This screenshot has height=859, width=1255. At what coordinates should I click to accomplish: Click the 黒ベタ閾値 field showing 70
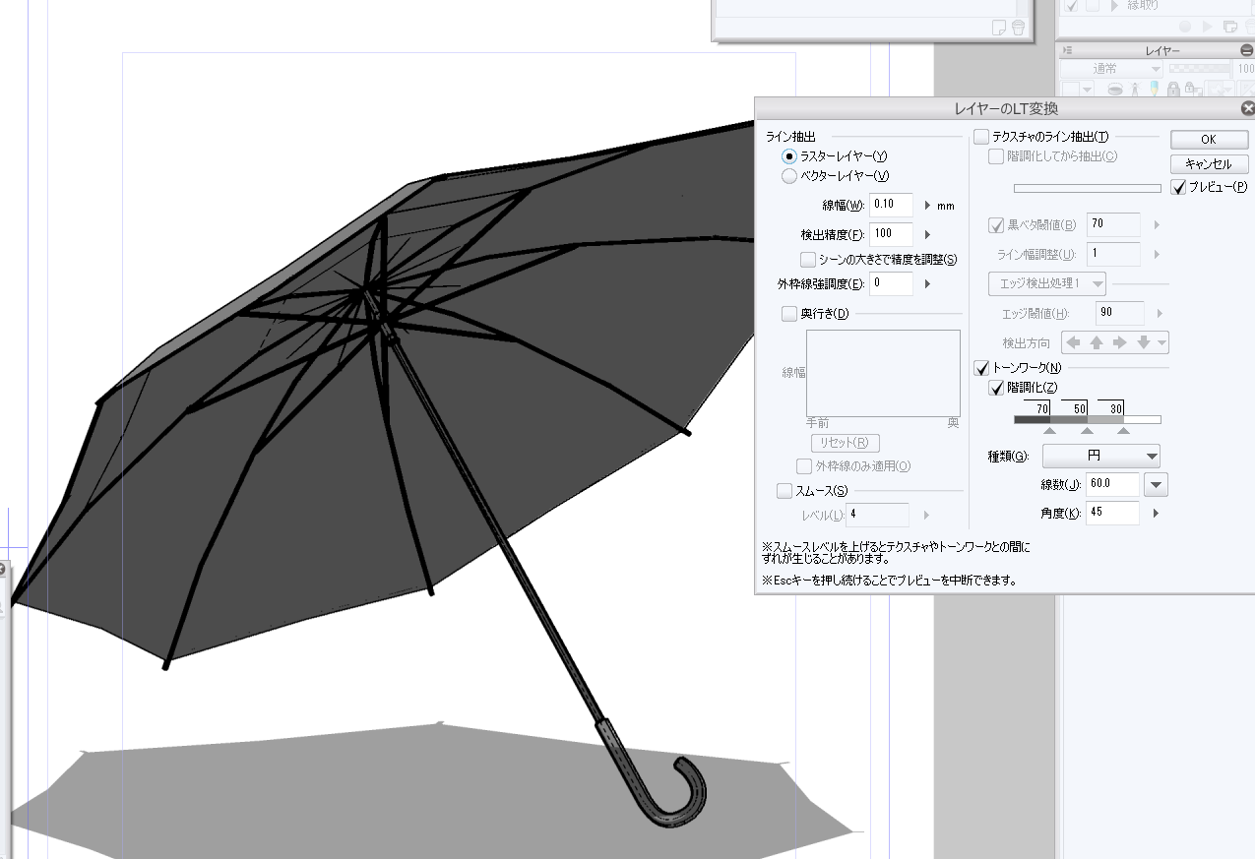1114,224
